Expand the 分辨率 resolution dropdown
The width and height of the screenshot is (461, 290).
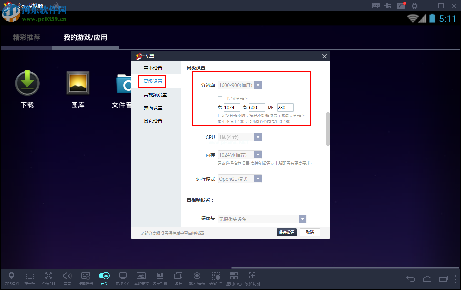258,85
